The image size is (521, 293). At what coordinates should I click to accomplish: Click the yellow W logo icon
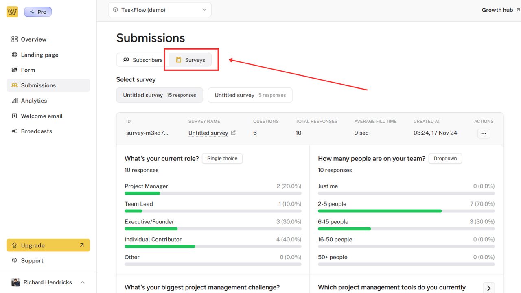pyautogui.click(x=12, y=12)
